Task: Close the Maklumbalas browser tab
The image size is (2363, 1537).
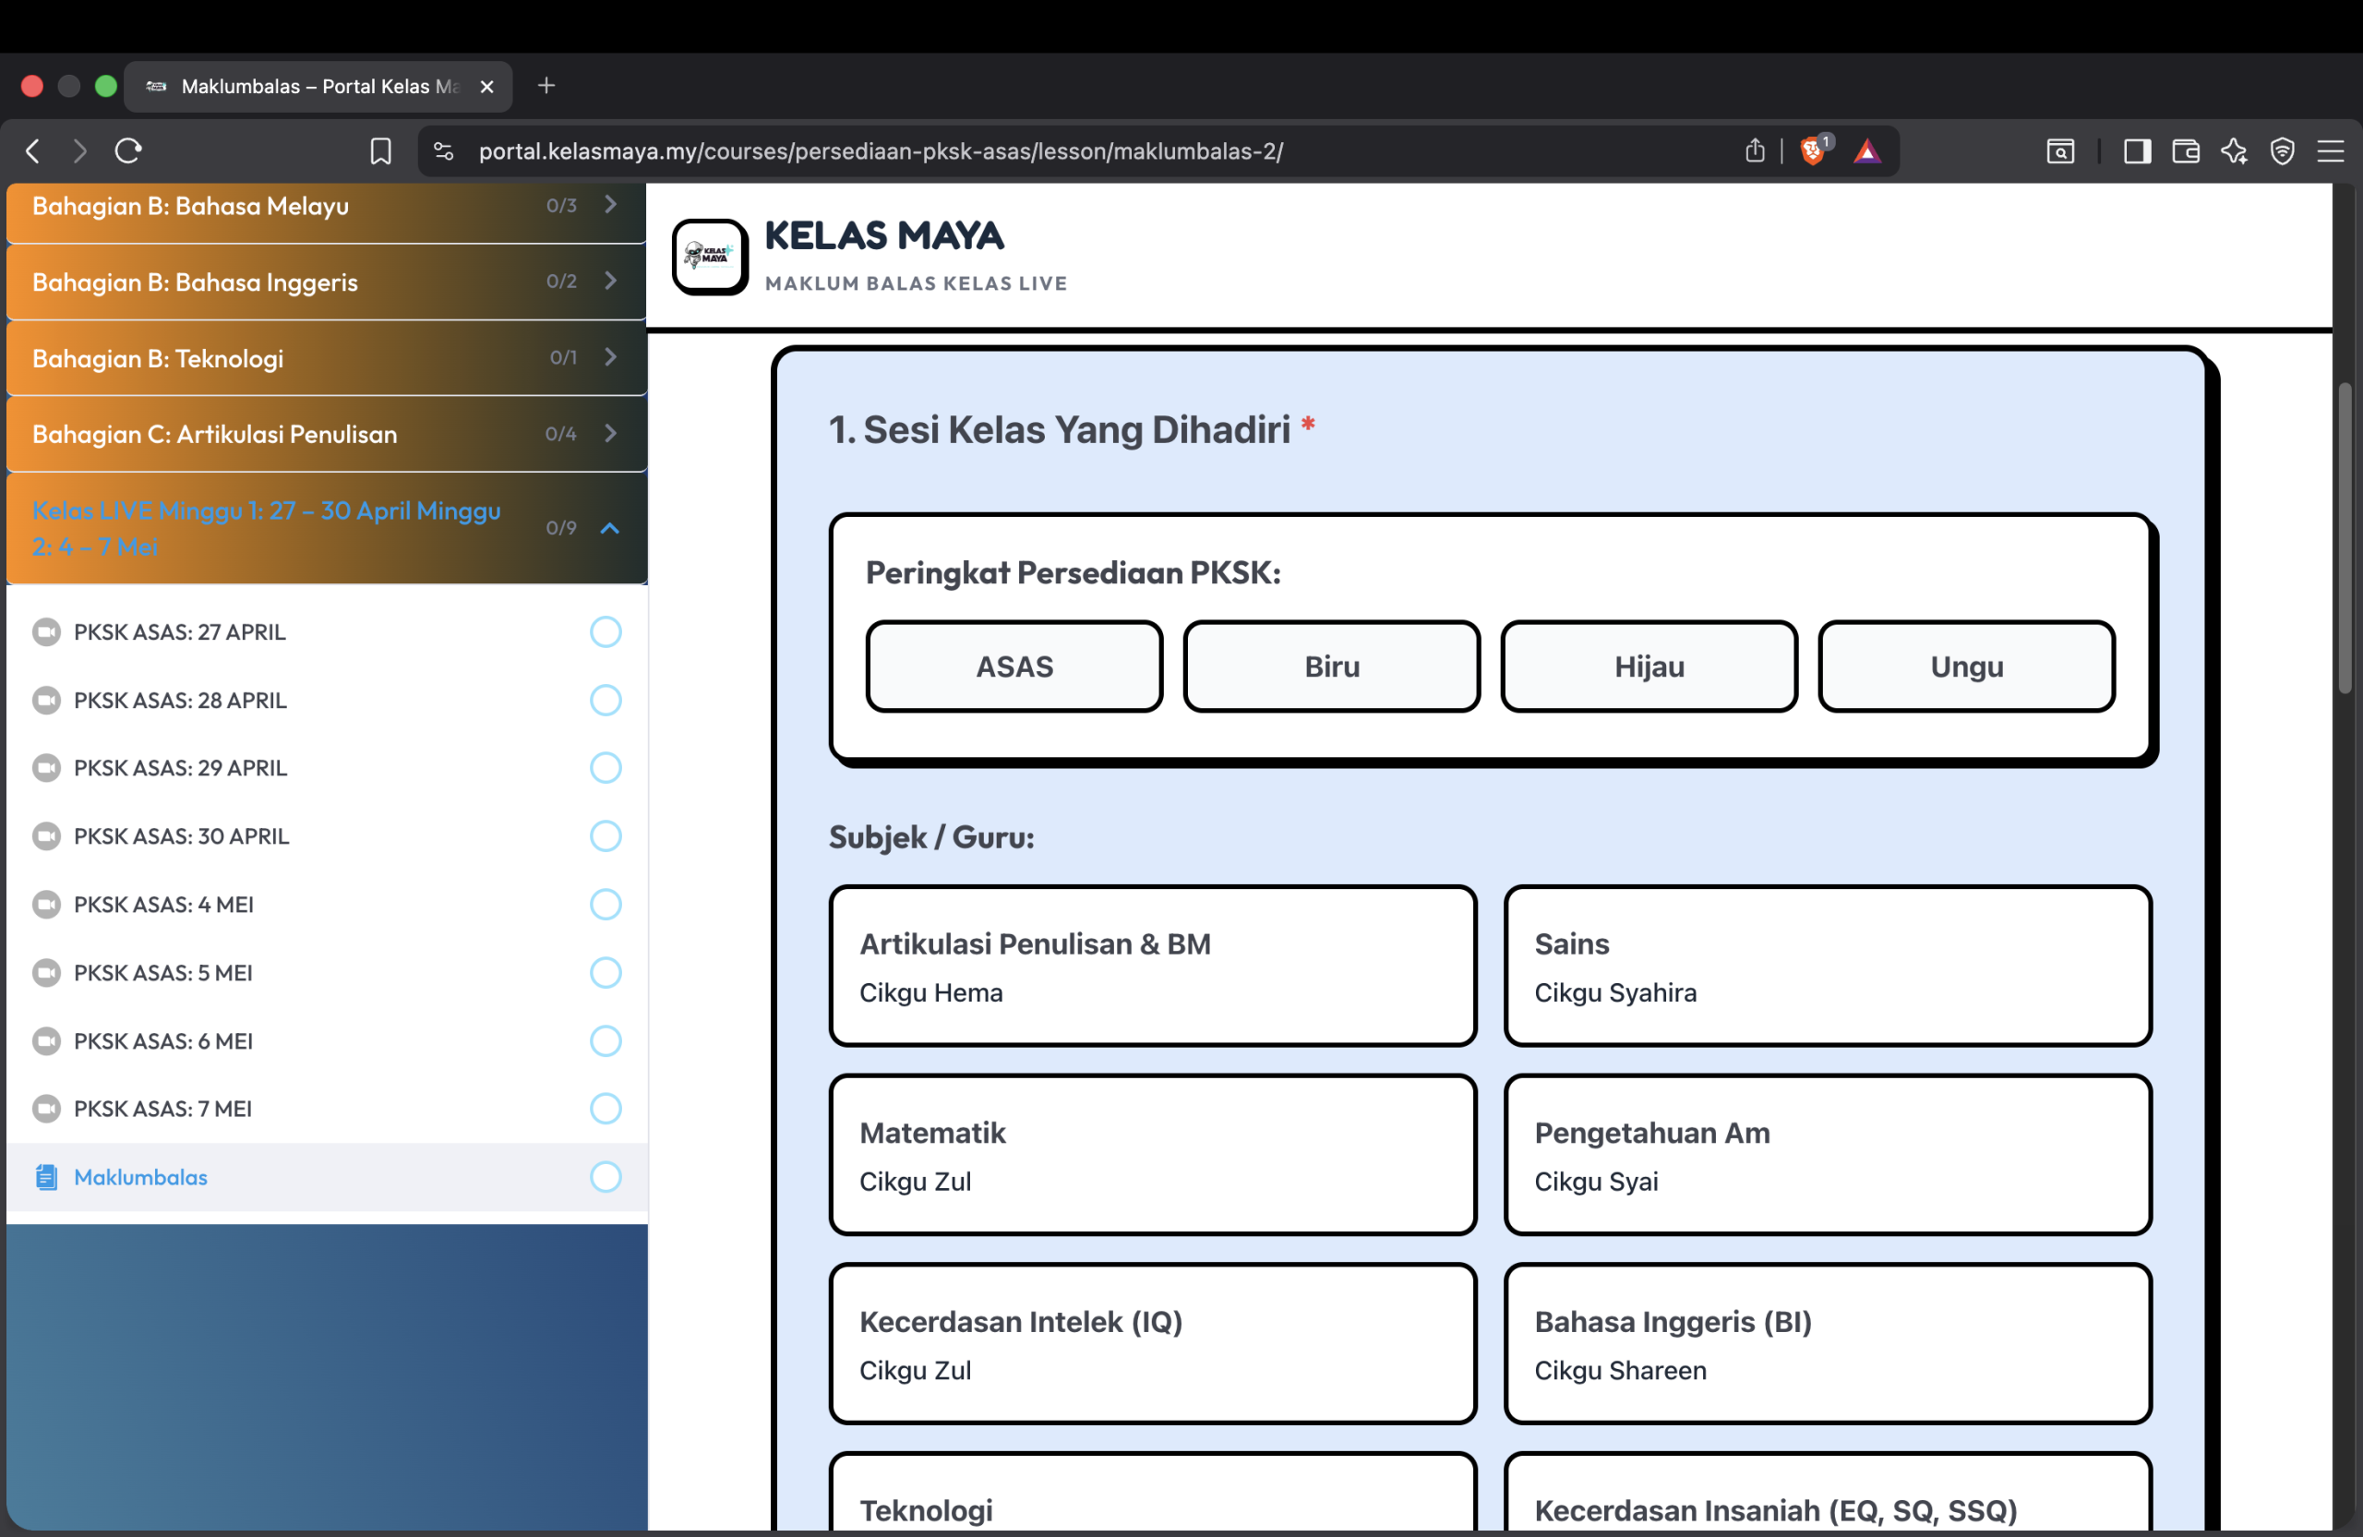Action: click(x=486, y=87)
